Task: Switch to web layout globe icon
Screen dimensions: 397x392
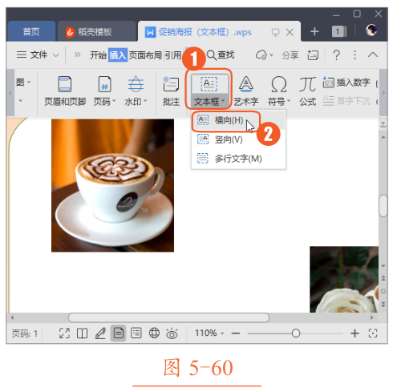Action: click(x=154, y=333)
